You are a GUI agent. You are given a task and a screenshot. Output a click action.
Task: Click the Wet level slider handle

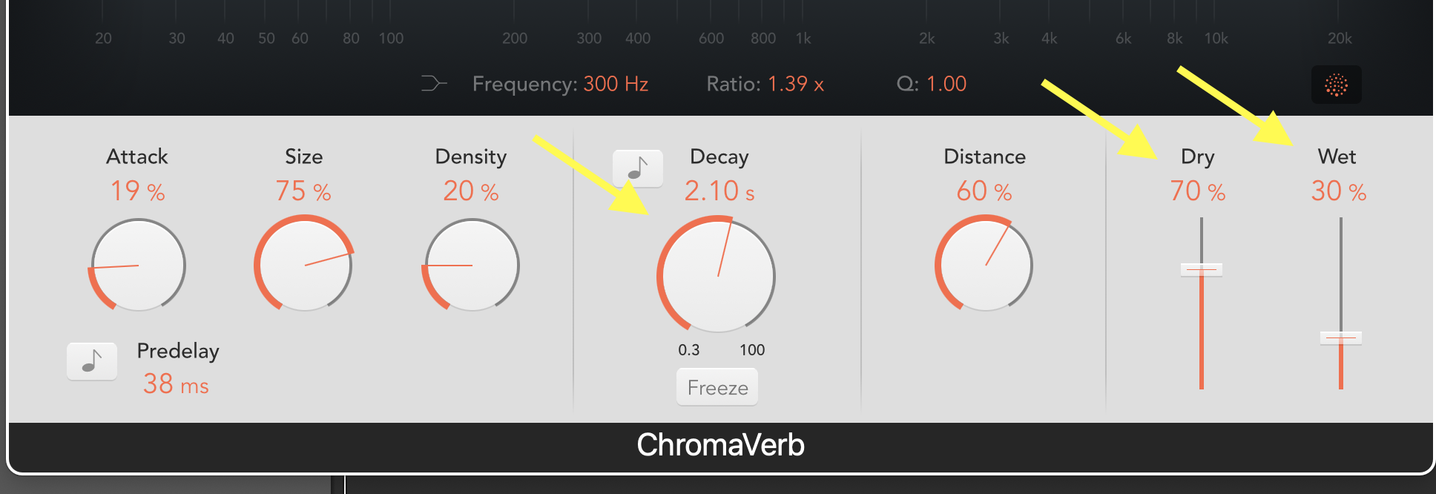(x=1340, y=338)
